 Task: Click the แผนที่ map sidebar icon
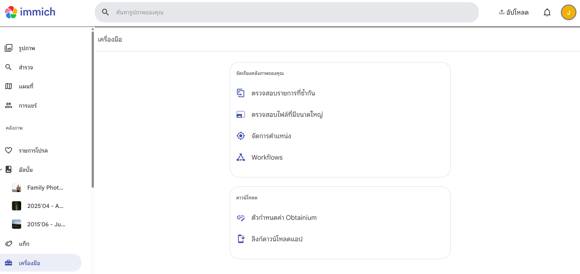click(x=9, y=86)
